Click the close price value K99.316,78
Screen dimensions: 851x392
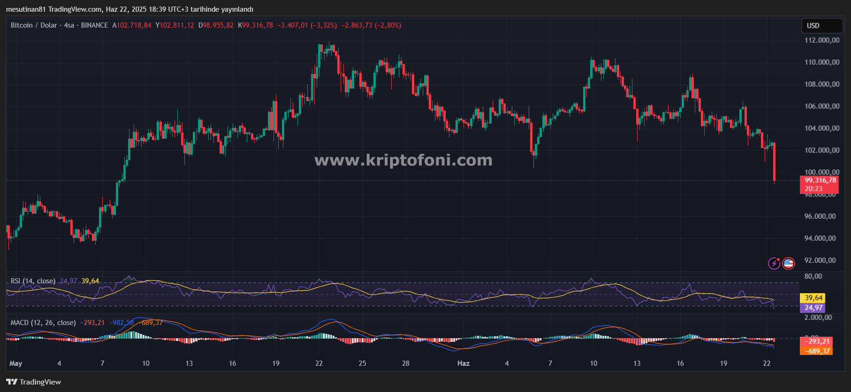255,25
